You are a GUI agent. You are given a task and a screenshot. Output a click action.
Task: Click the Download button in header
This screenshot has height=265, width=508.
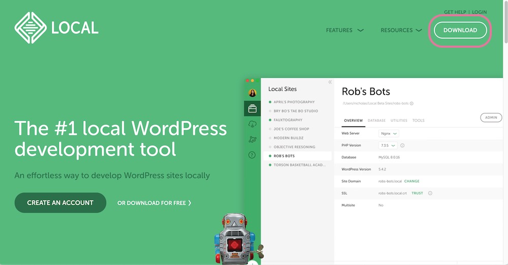(460, 30)
